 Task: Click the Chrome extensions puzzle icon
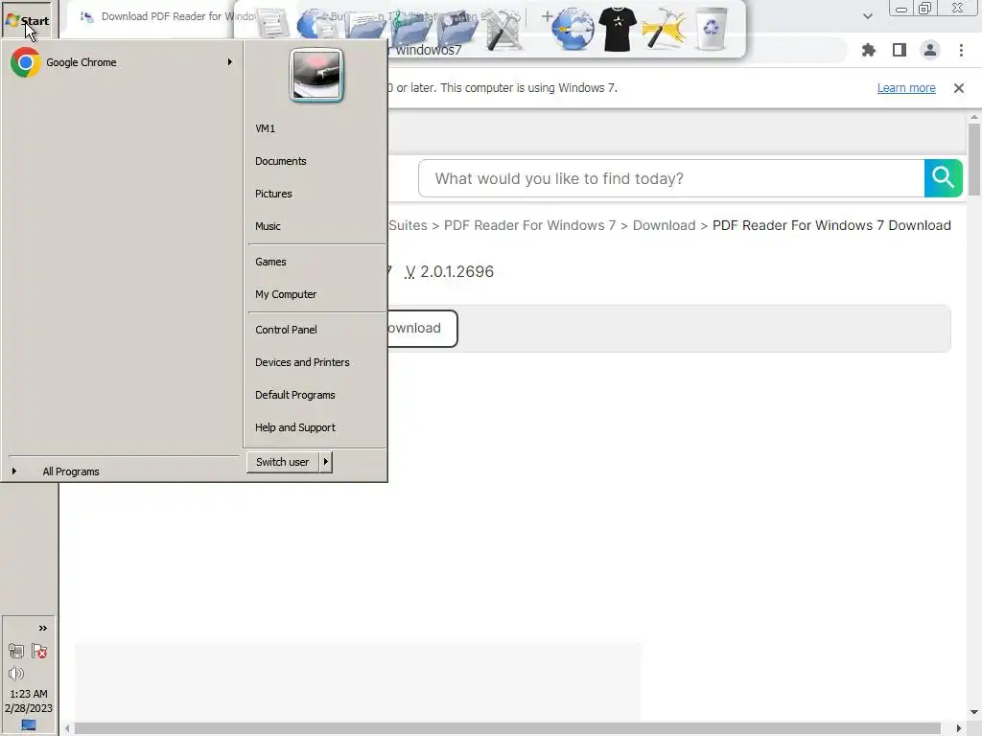click(x=869, y=50)
